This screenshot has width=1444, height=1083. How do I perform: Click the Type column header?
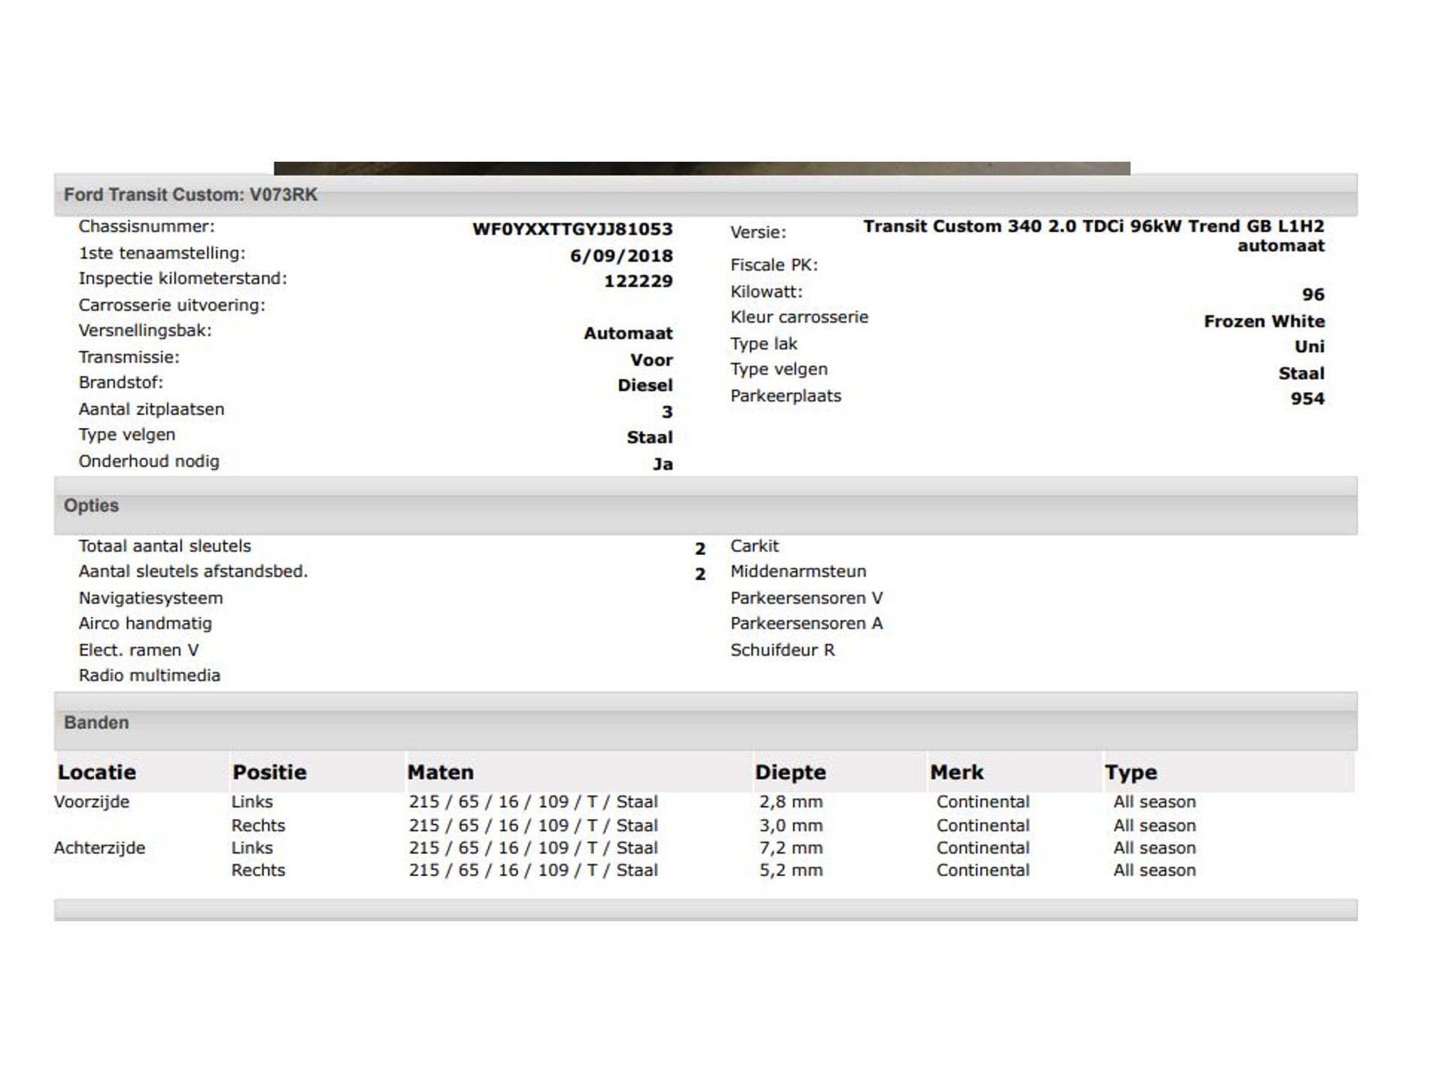(1130, 772)
